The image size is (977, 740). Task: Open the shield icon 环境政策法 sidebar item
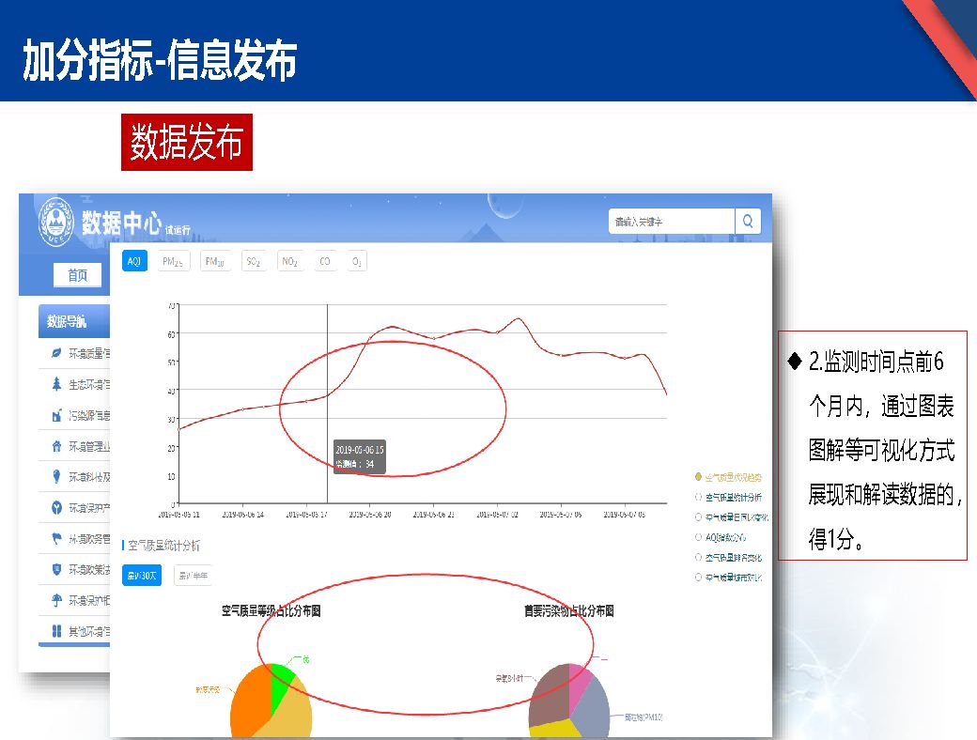(x=74, y=569)
